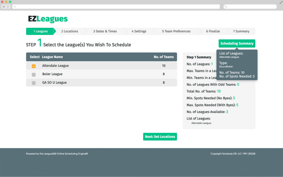The width and height of the screenshot is (283, 177).
Task: Select the Boler League checkbox
Action: pyautogui.click(x=34, y=74)
